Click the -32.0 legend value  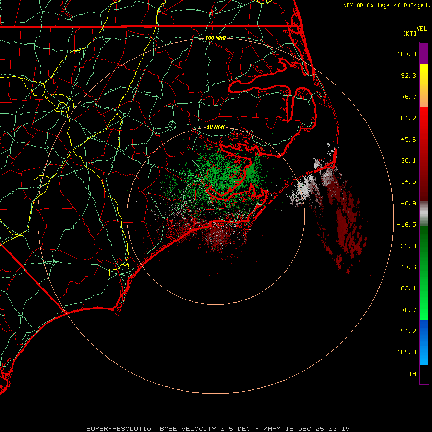[407, 246]
